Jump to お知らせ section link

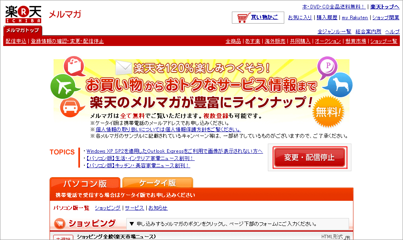(x=158, y=208)
